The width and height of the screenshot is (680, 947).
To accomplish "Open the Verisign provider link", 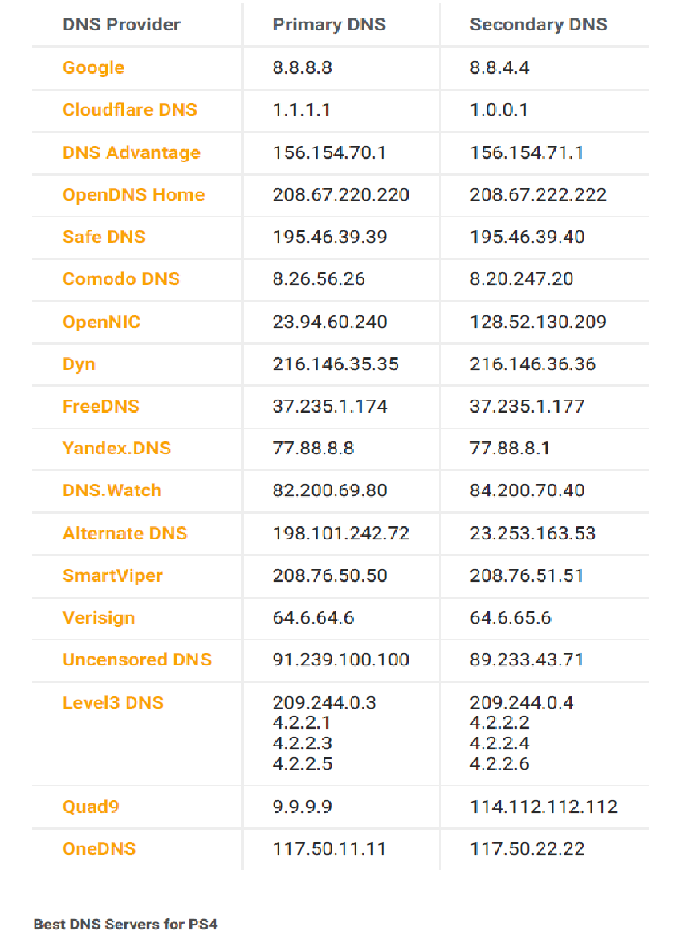I will (x=99, y=618).
